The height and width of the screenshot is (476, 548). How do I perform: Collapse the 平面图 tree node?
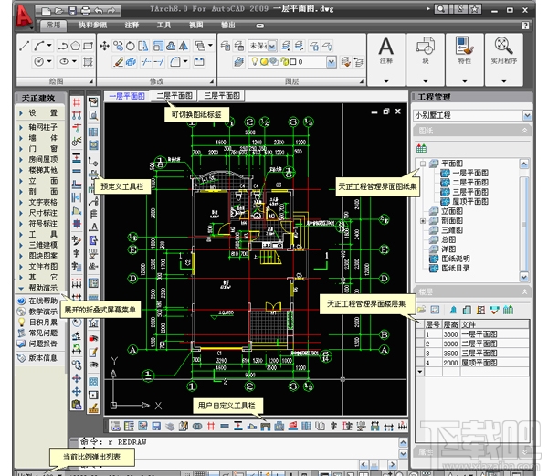(x=422, y=164)
